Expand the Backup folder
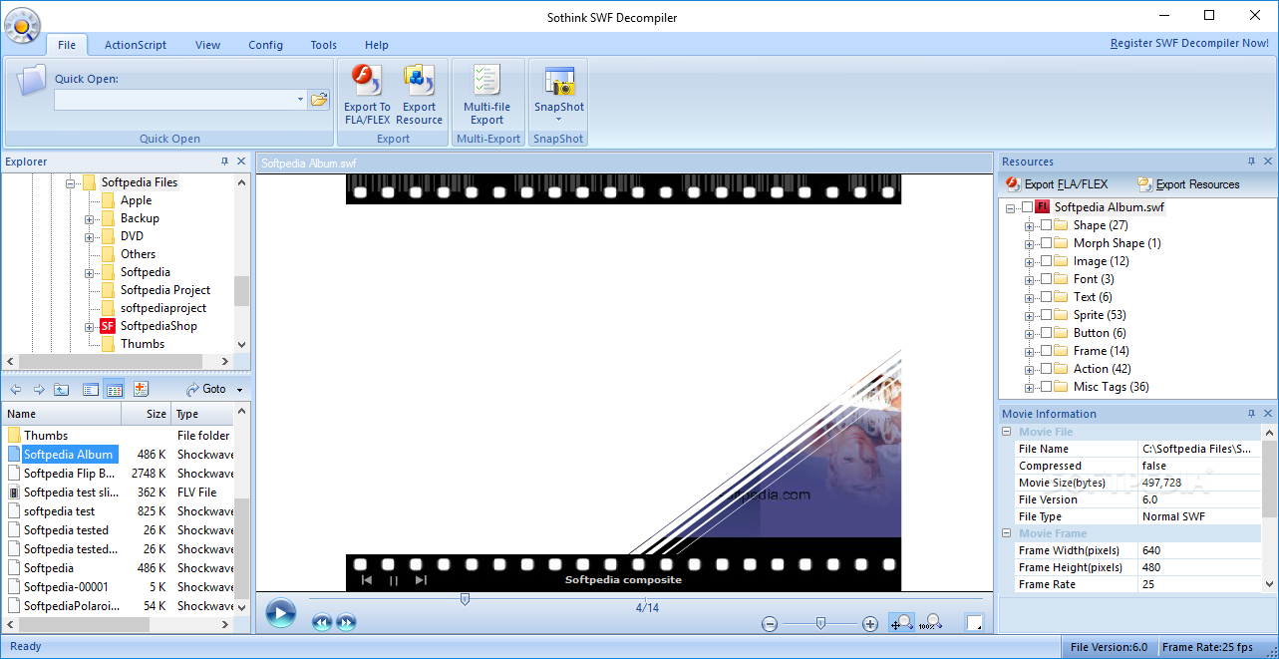 point(90,218)
